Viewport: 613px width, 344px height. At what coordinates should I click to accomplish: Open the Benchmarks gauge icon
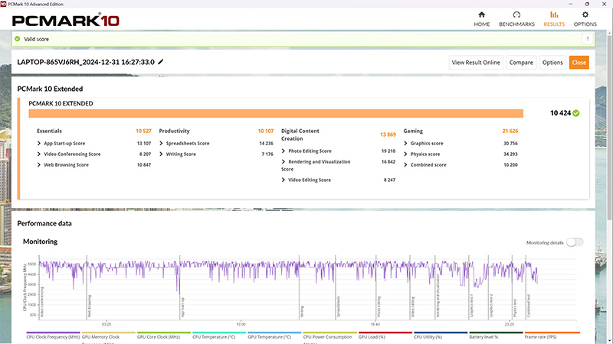click(x=516, y=15)
